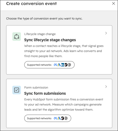Image resolution: width=118 pixels, height=131 pixels.
Task: Click the Meta icon in the form submissions card
Action: tap(55, 118)
